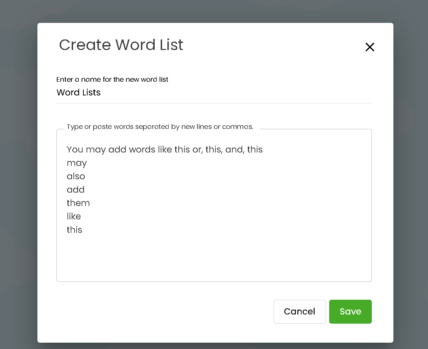Place cursor on the 'also' line

76,176
